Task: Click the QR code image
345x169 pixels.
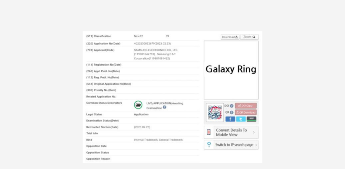Action: click(x=215, y=112)
